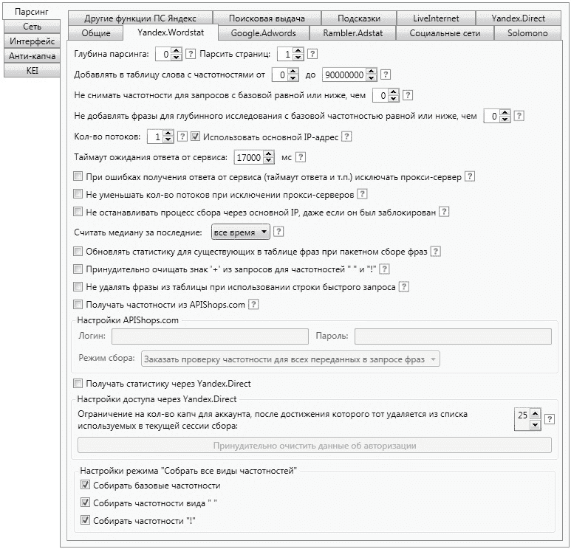Check Получать частотности из APIShops.com
This screenshot has height=549, width=571.
pos(78,304)
